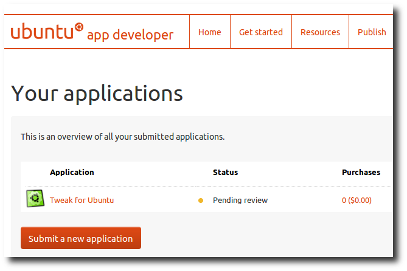Click Submit a new application button
The width and height of the screenshot is (407, 271).
tap(81, 238)
